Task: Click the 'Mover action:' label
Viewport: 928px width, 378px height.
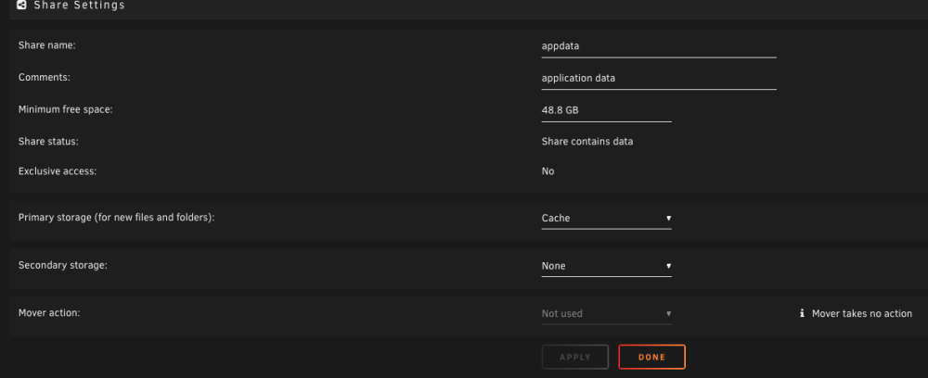Action: coord(49,312)
